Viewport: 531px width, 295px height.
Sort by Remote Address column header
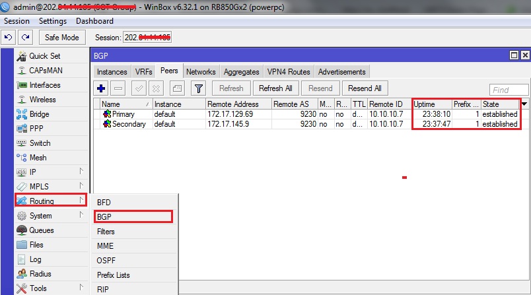click(238, 104)
